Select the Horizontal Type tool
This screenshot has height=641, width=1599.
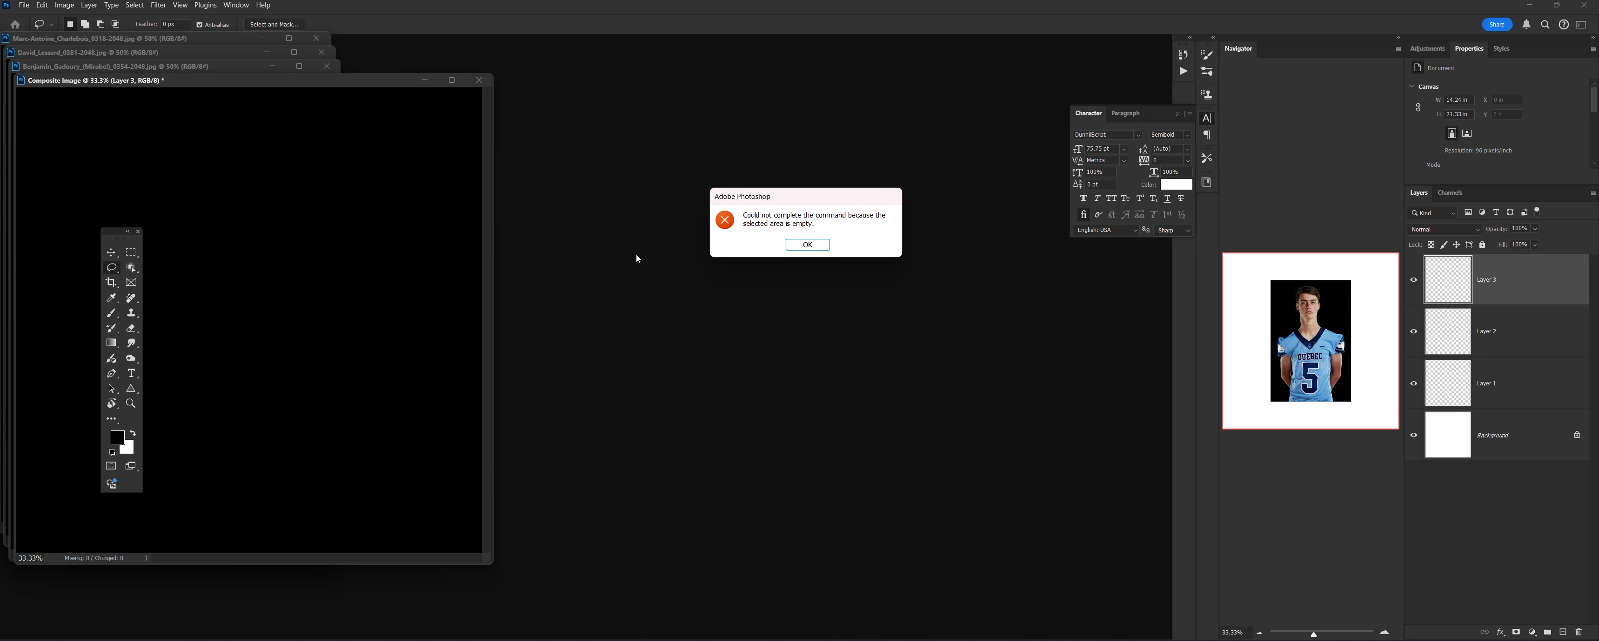coord(131,374)
